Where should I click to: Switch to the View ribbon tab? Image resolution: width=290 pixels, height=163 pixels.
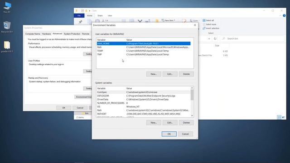click(x=110, y=15)
